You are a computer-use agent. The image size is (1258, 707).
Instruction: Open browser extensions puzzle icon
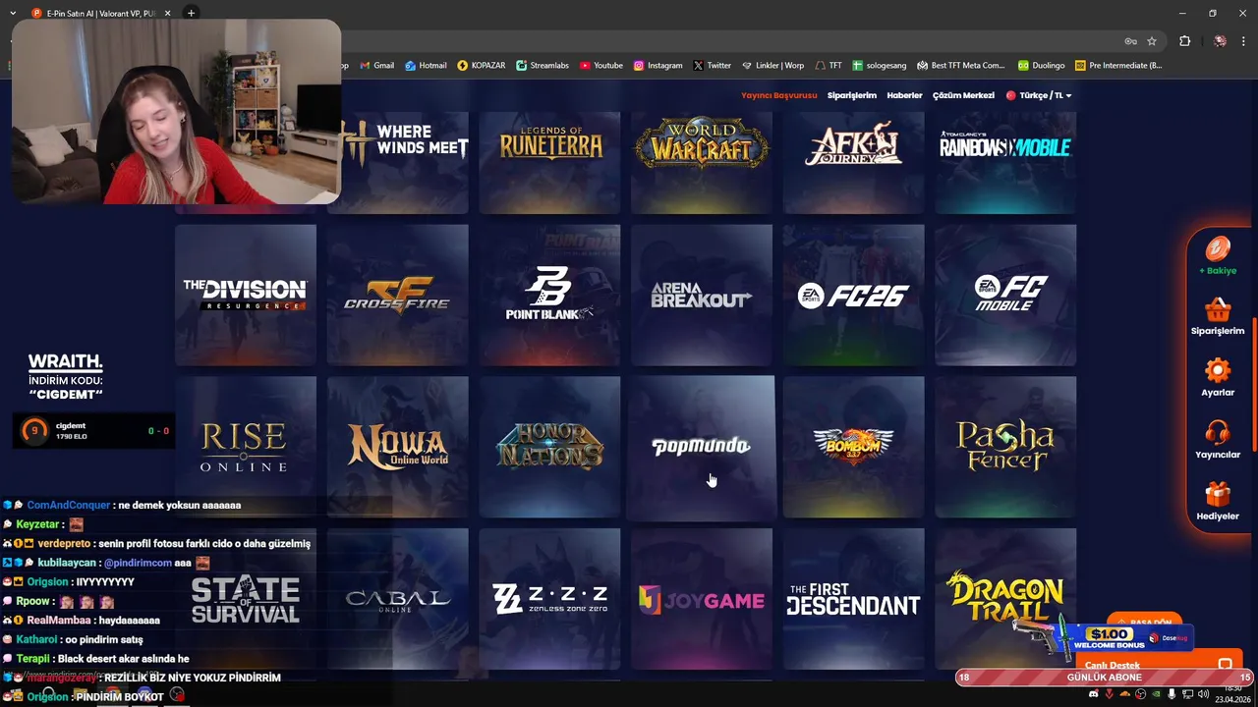coord(1184,41)
